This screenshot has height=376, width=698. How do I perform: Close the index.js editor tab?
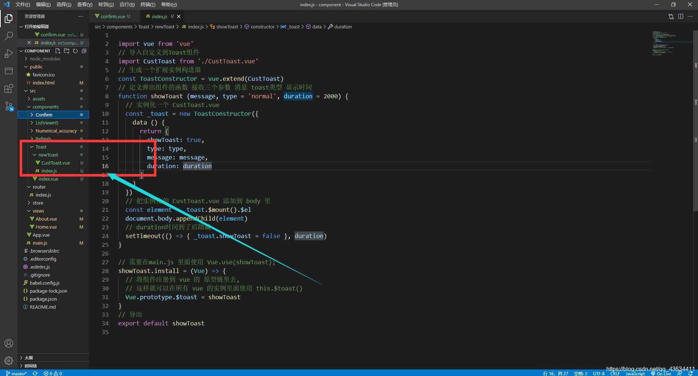pos(179,16)
